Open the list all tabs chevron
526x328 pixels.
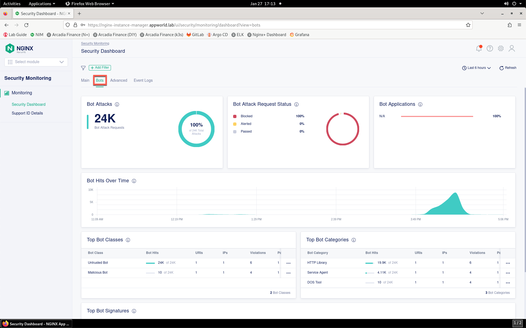coord(482,13)
